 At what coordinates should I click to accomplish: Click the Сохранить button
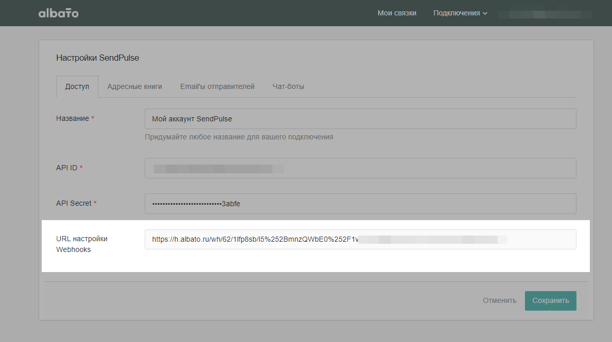[x=550, y=301]
